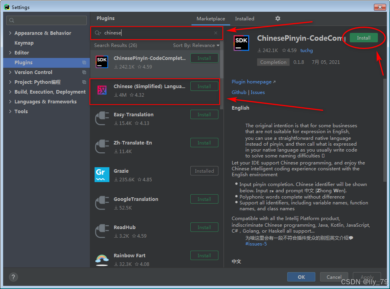Screen dimensions: 390x289
Task: Expand Project: Python编程 node
Action: [10, 82]
